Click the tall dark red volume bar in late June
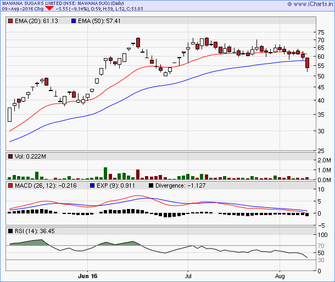 point(138,174)
